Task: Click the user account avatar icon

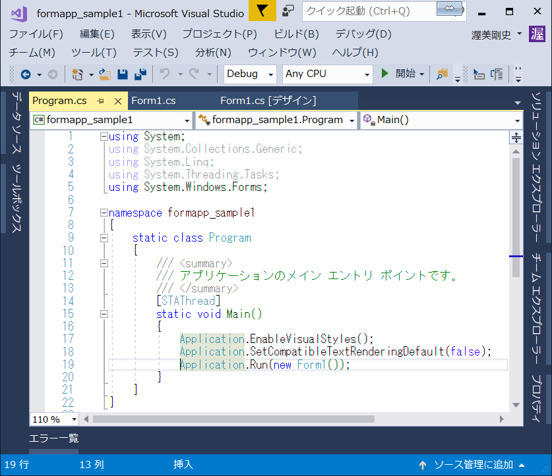Action: pos(537,34)
